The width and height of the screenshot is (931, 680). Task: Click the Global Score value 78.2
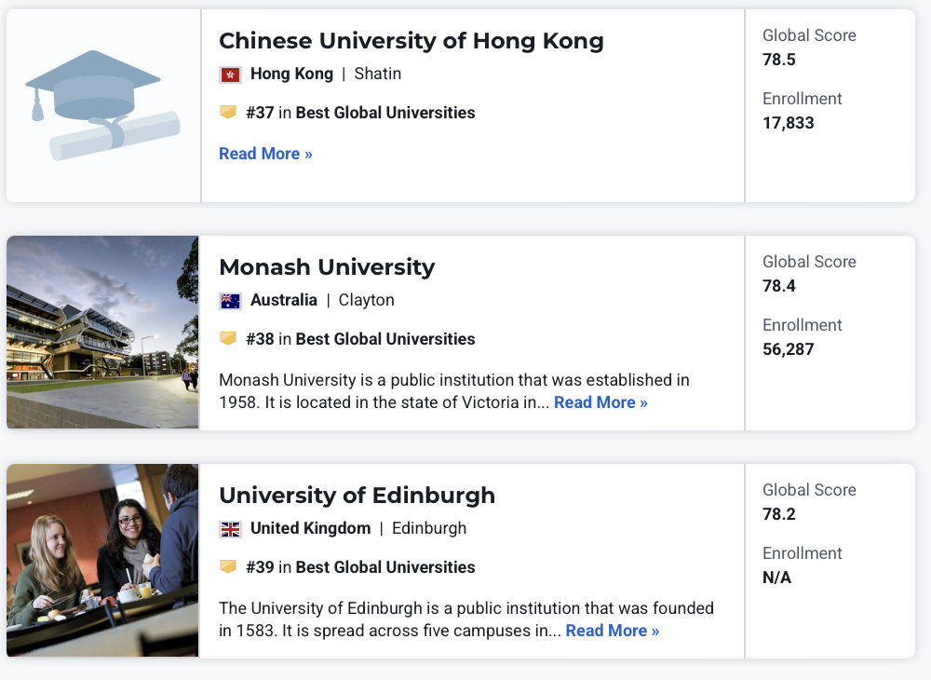779,514
